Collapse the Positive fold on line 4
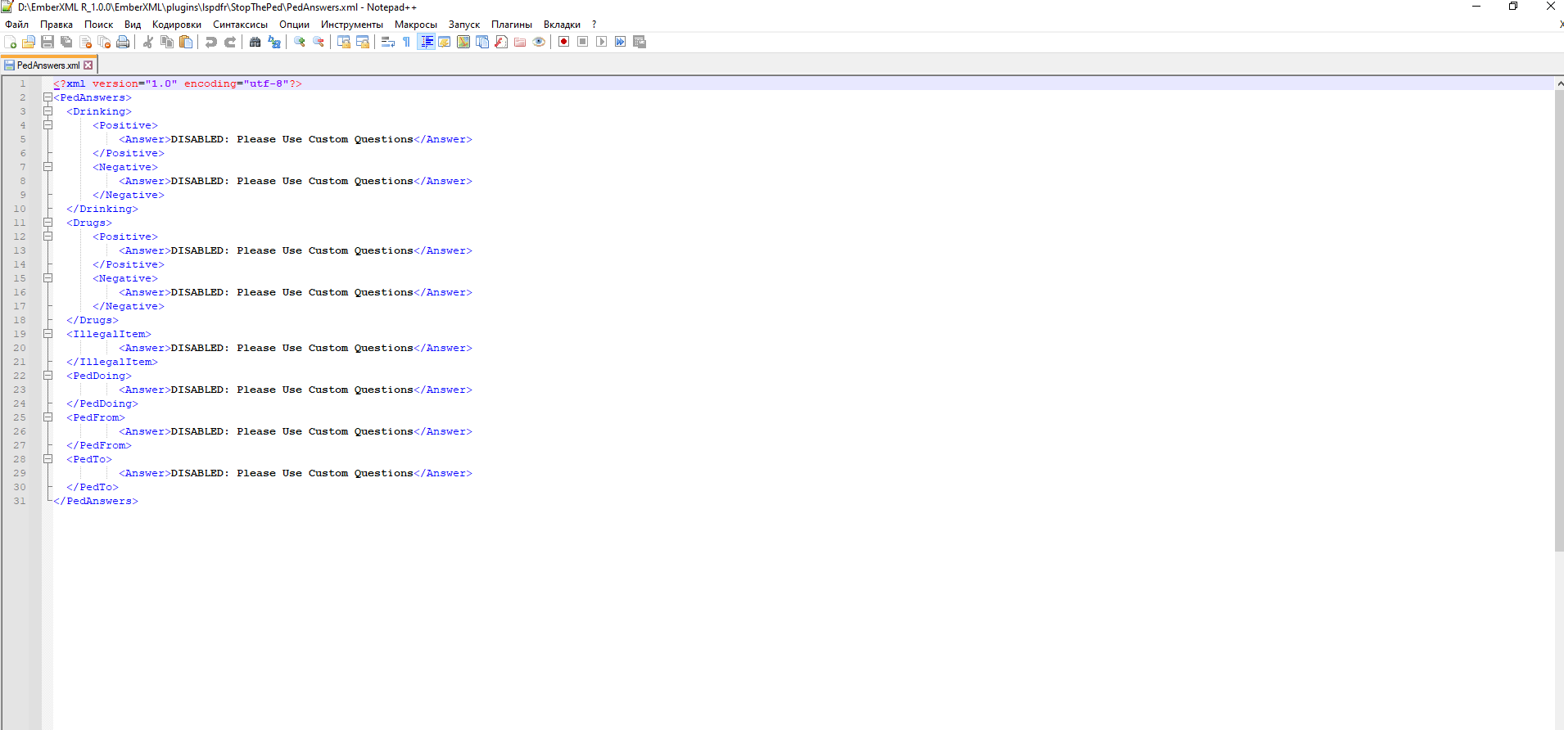This screenshot has width=1564, height=730. [x=47, y=125]
